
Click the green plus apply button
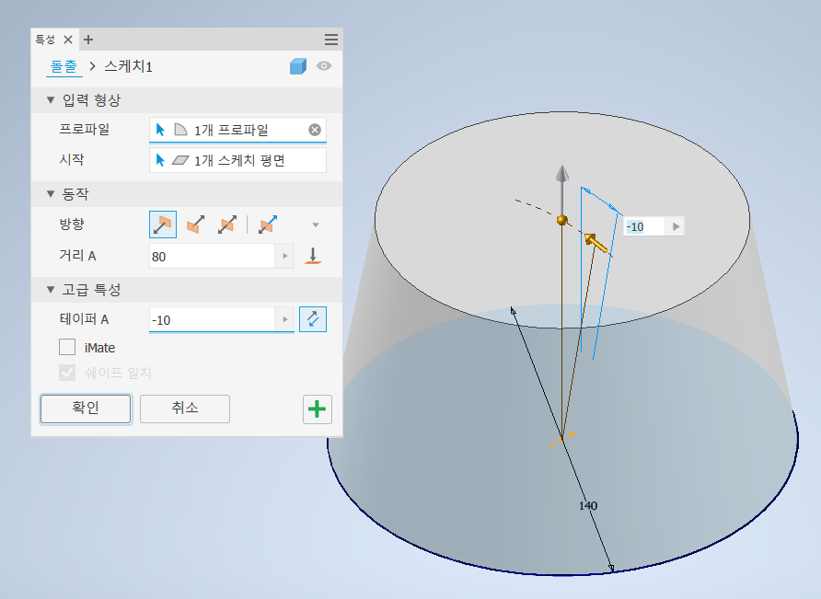coord(318,409)
